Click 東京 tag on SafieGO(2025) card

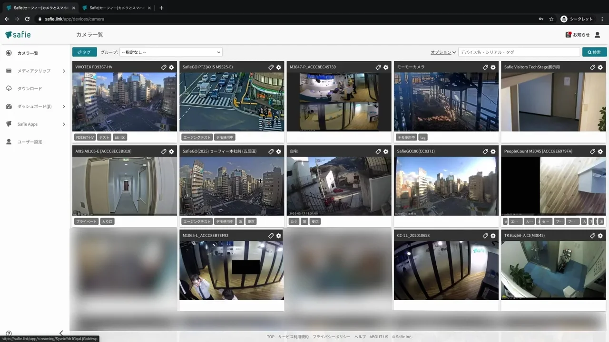251,221
